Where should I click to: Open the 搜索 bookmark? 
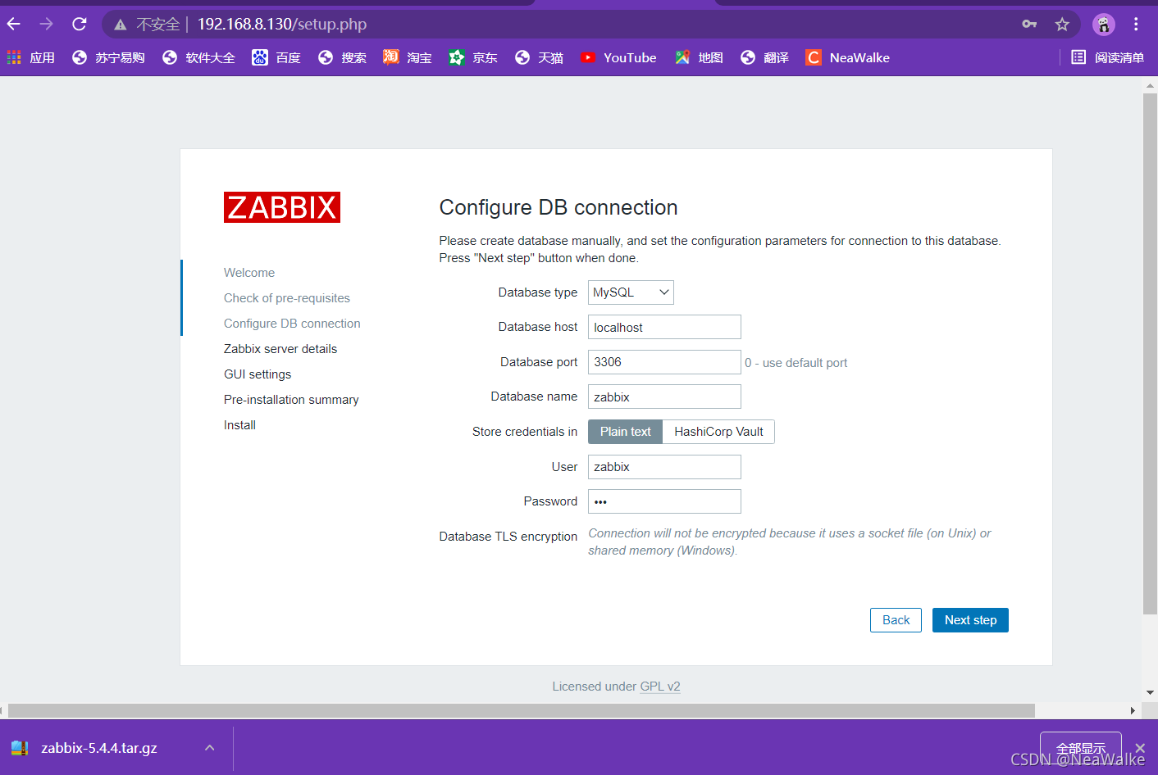click(342, 57)
